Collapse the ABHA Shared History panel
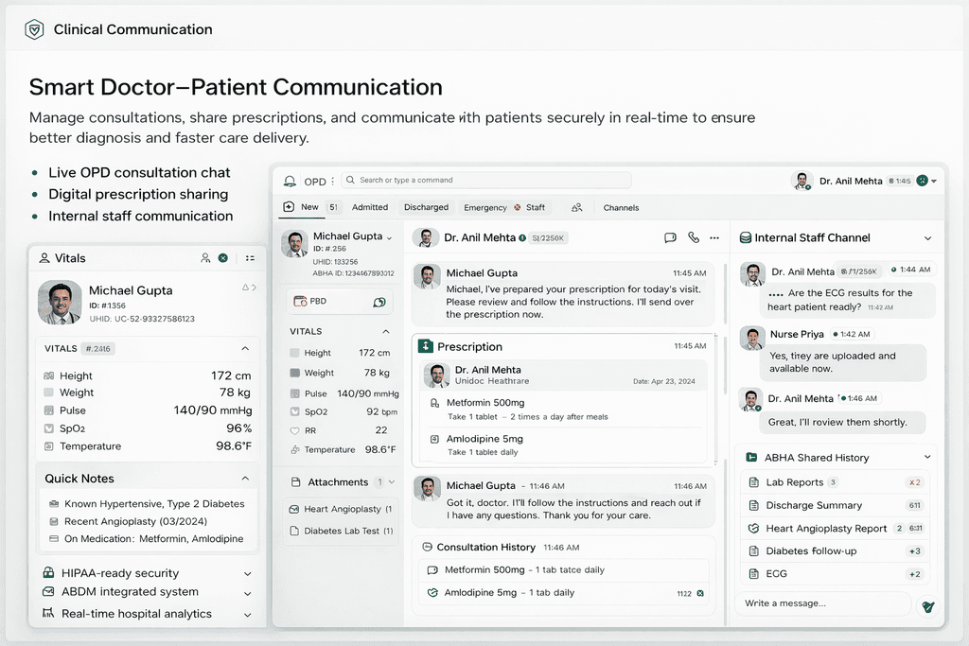This screenshot has height=646, width=969. pyautogui.click(x=928, y=458)
